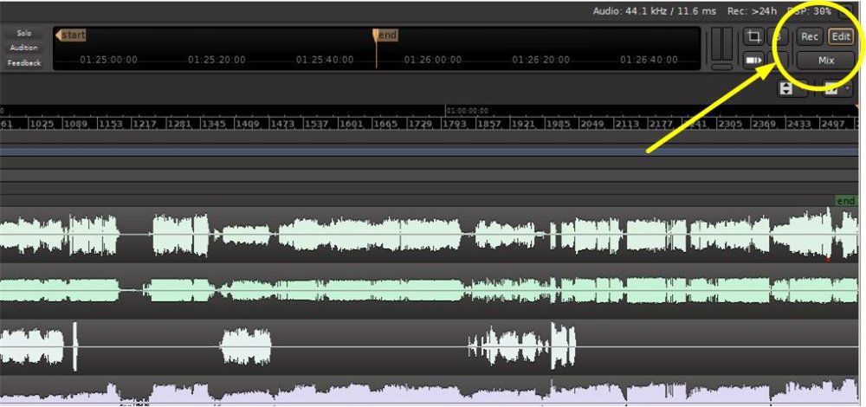Jump to 01:26:00:00 in mini timeline
The height and width of the screenshot is (407, 866).
[x=432, y=60]
